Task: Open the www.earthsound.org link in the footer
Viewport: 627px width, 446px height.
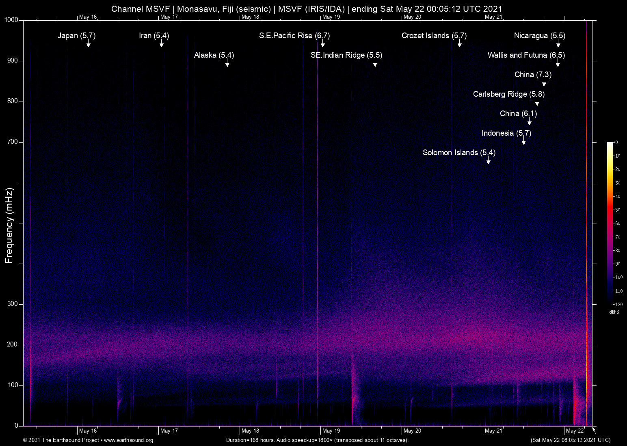Action: pos(128,440)
